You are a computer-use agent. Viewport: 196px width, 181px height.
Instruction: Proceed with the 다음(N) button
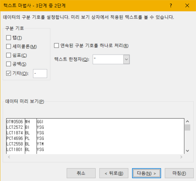tap(146, 173)
